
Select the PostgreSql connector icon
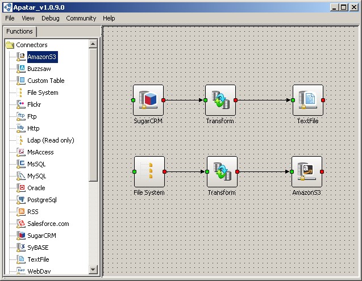[21, 200]
